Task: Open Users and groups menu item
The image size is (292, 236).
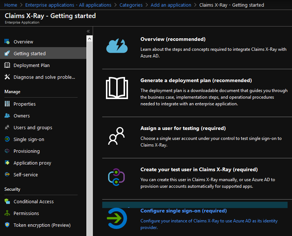Action: (x=33, y=127)
